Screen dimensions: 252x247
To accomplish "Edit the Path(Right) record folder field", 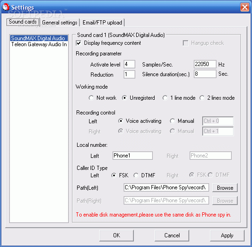I will tap(166, 200).
